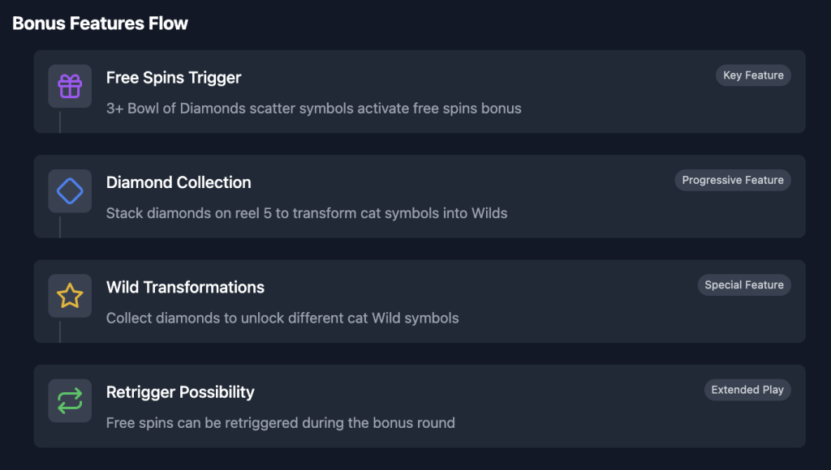Select the Progressive Feature badge
Viewport: 831px width, 470px height.
(733, 180)
